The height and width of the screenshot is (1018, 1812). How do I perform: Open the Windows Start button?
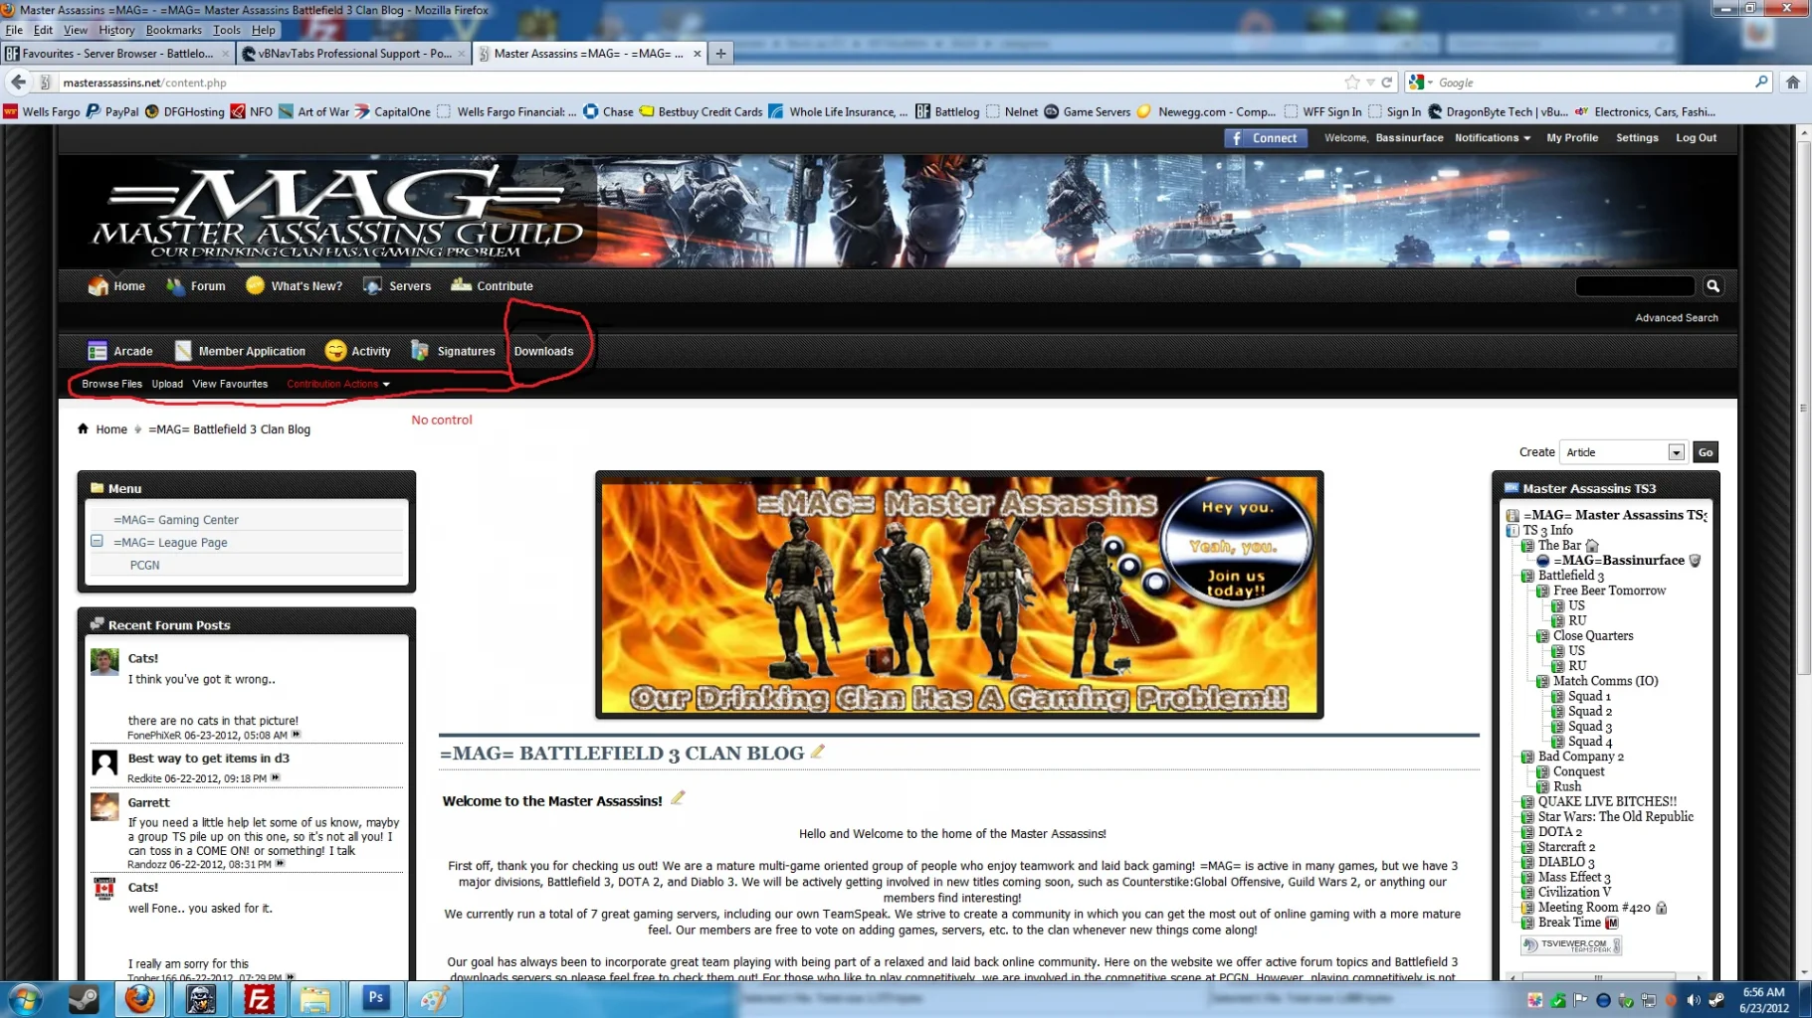click(x=27, y=999)
